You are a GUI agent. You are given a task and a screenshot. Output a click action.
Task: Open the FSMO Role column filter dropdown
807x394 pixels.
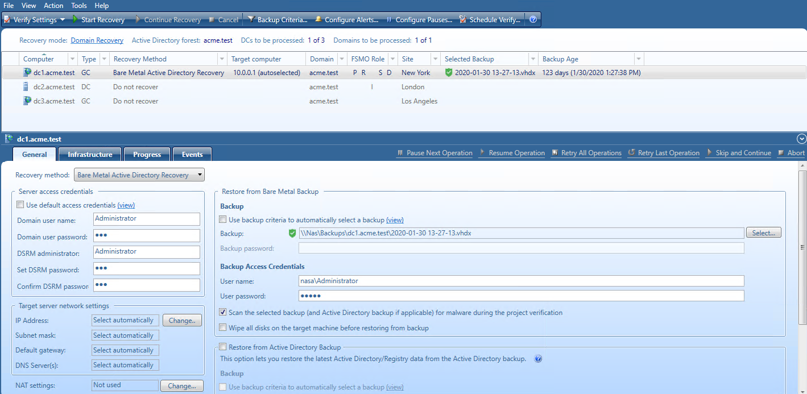392,59
